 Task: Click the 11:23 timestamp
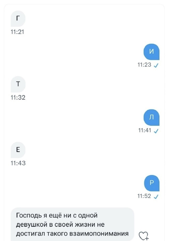coord(145,65)
